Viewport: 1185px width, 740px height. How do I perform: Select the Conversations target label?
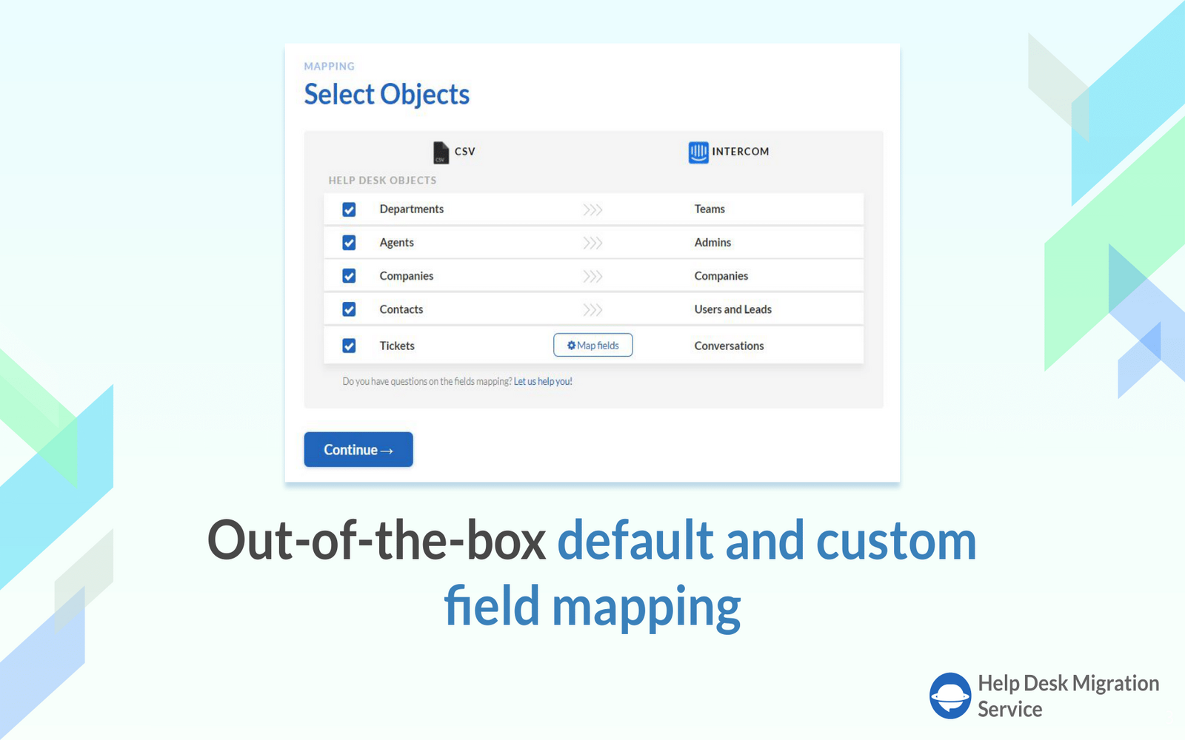[729, 346]
